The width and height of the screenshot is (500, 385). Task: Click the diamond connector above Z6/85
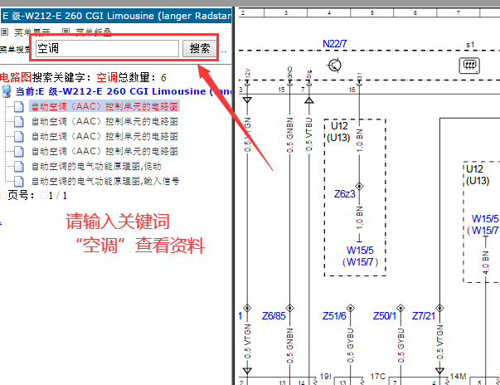[289, 308]
